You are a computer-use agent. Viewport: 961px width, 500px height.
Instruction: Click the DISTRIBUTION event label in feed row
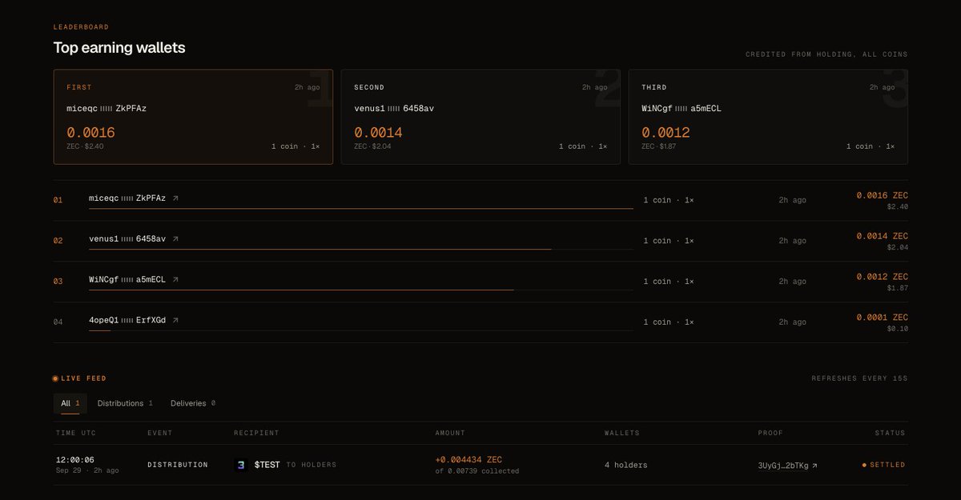pos(178,465)
